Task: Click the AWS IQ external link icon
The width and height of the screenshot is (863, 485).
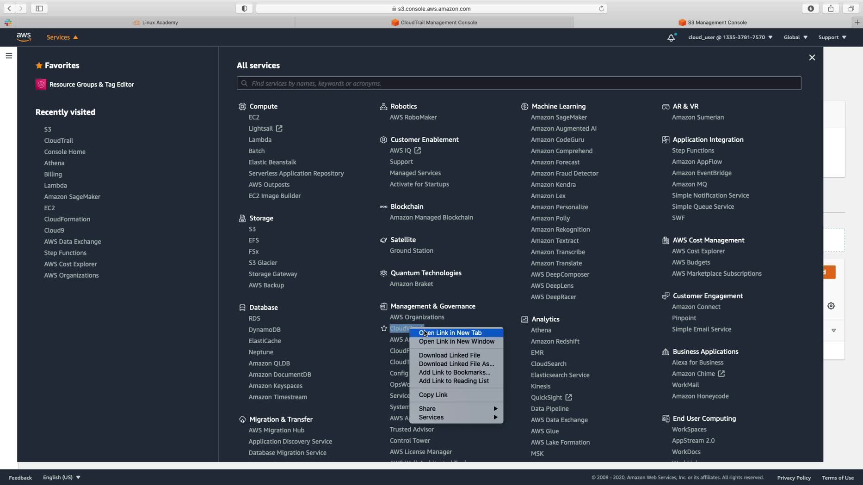Action: coord(418,151)
